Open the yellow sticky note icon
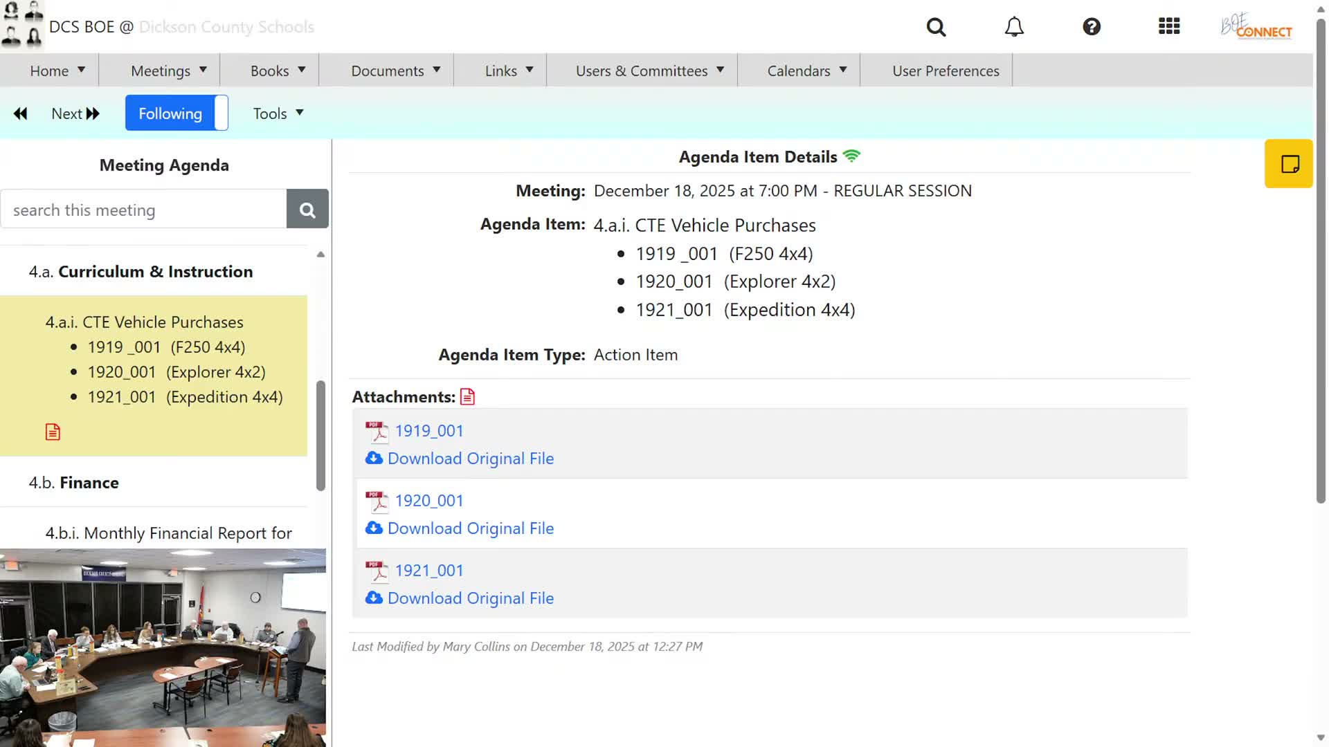The width and height of the screenshot is (1329, 747). 1289,164
